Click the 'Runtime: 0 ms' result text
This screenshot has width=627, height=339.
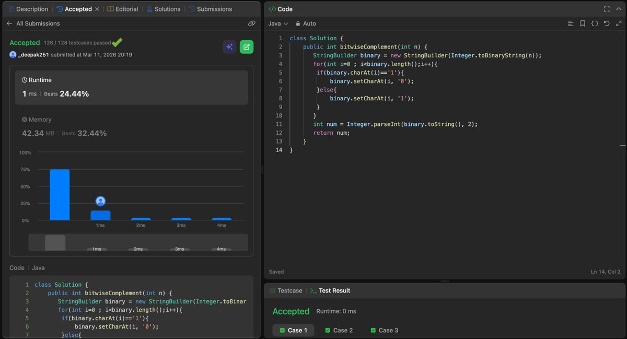click(x=336, y=311)
